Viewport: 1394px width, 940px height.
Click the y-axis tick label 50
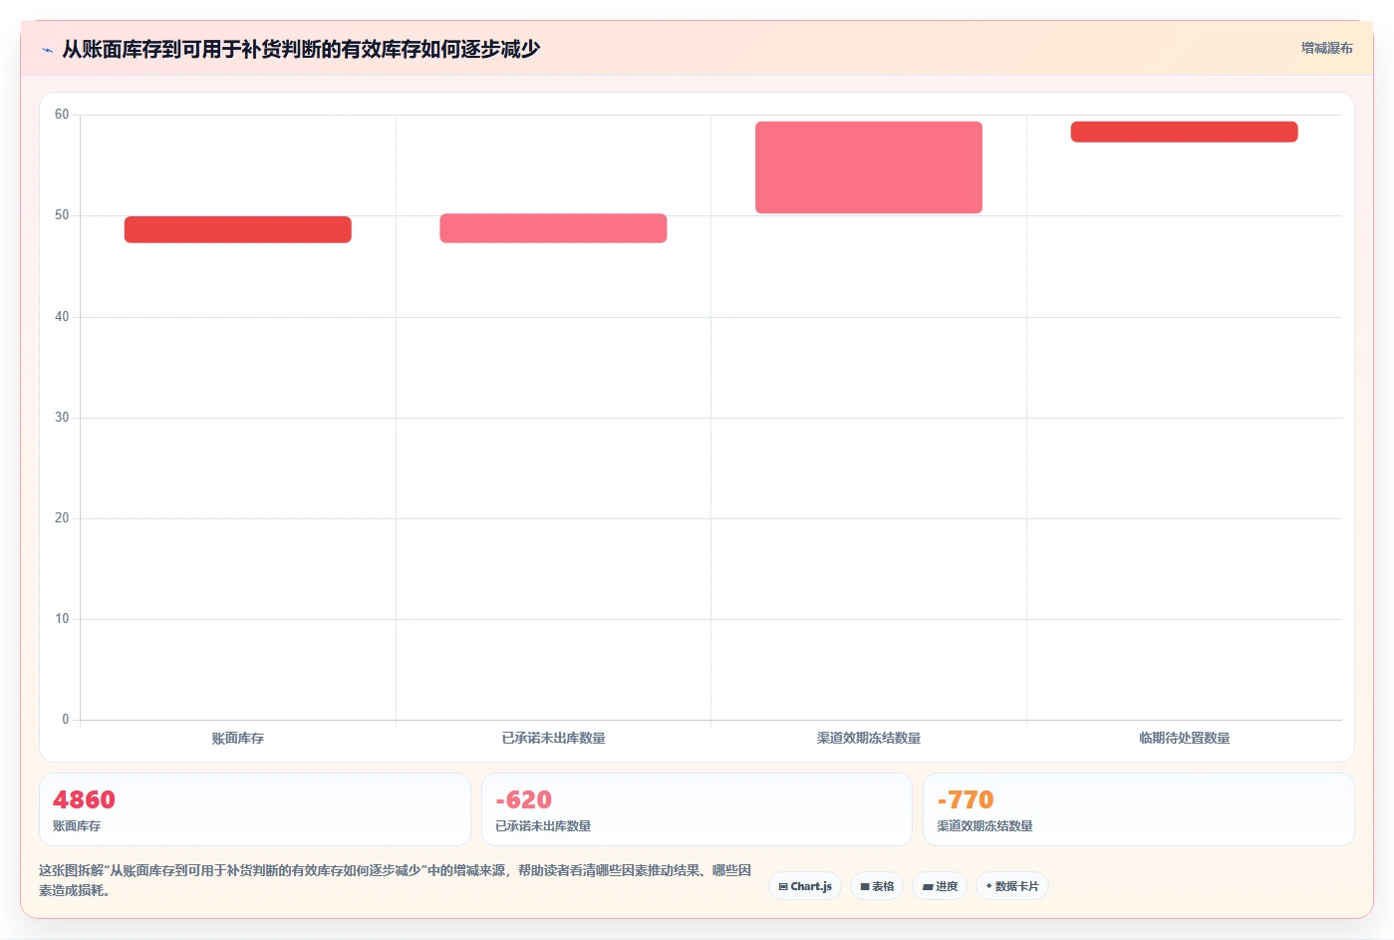[62, 215]
